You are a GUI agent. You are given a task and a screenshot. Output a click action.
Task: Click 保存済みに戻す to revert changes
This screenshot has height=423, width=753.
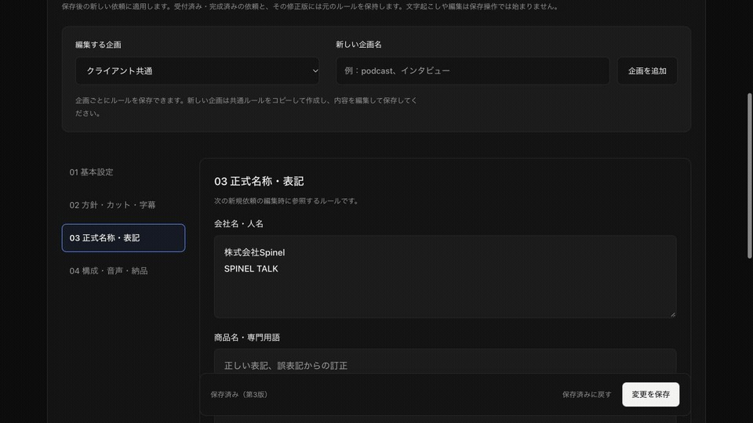(x=587, y=394)
